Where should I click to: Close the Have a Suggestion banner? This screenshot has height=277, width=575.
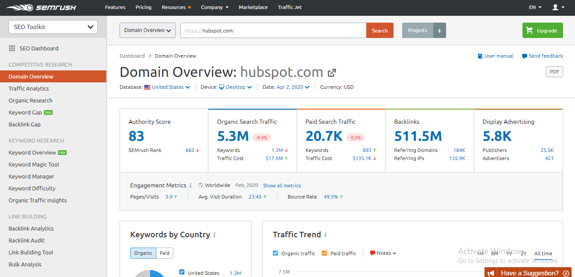tap(566, 273)
